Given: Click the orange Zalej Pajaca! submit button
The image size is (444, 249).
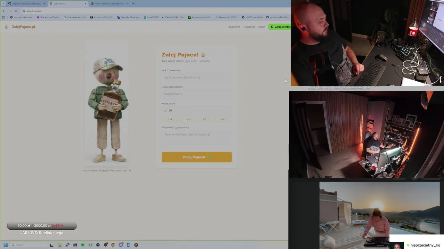Looking at the screenshot, I should [197, 157].
